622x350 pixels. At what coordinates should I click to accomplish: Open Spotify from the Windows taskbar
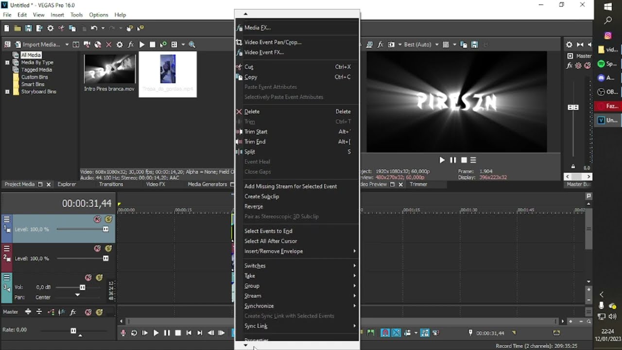tap(607, 64)
